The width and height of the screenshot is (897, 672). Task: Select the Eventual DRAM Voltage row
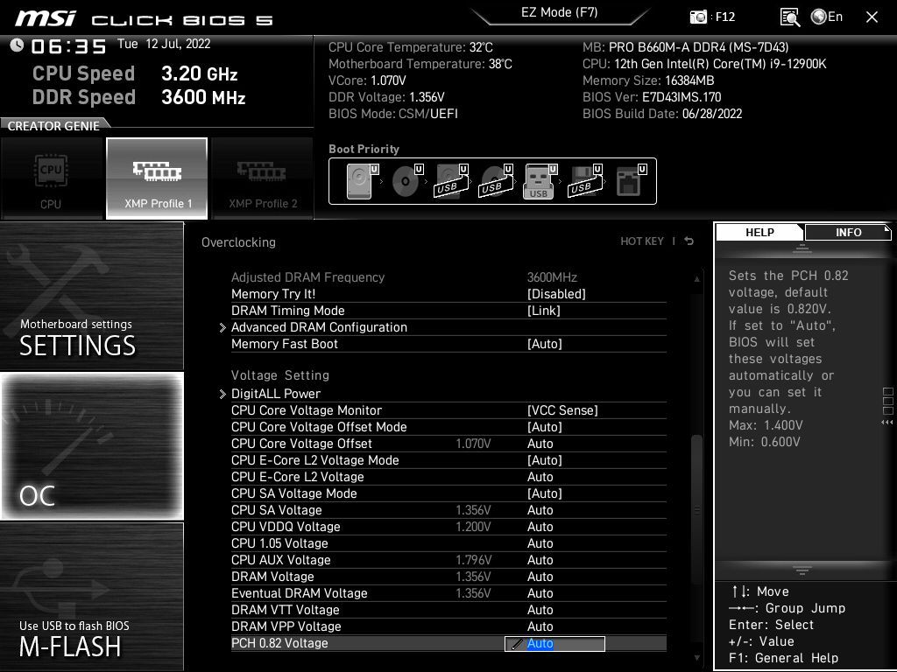[x=449, y=593]
